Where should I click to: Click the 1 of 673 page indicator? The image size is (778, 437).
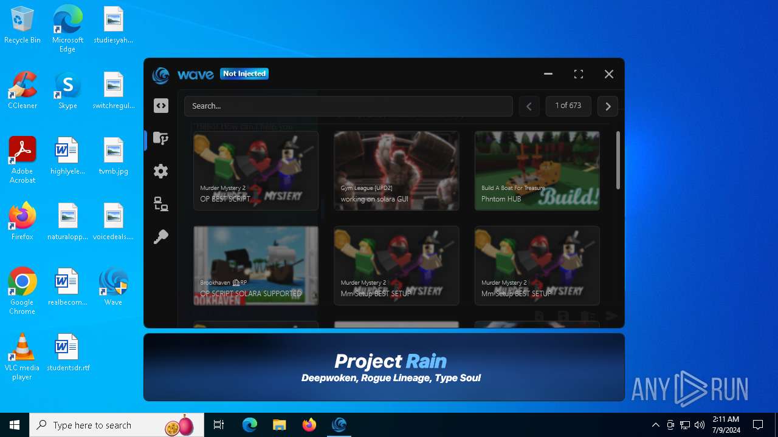pos(568,106)
